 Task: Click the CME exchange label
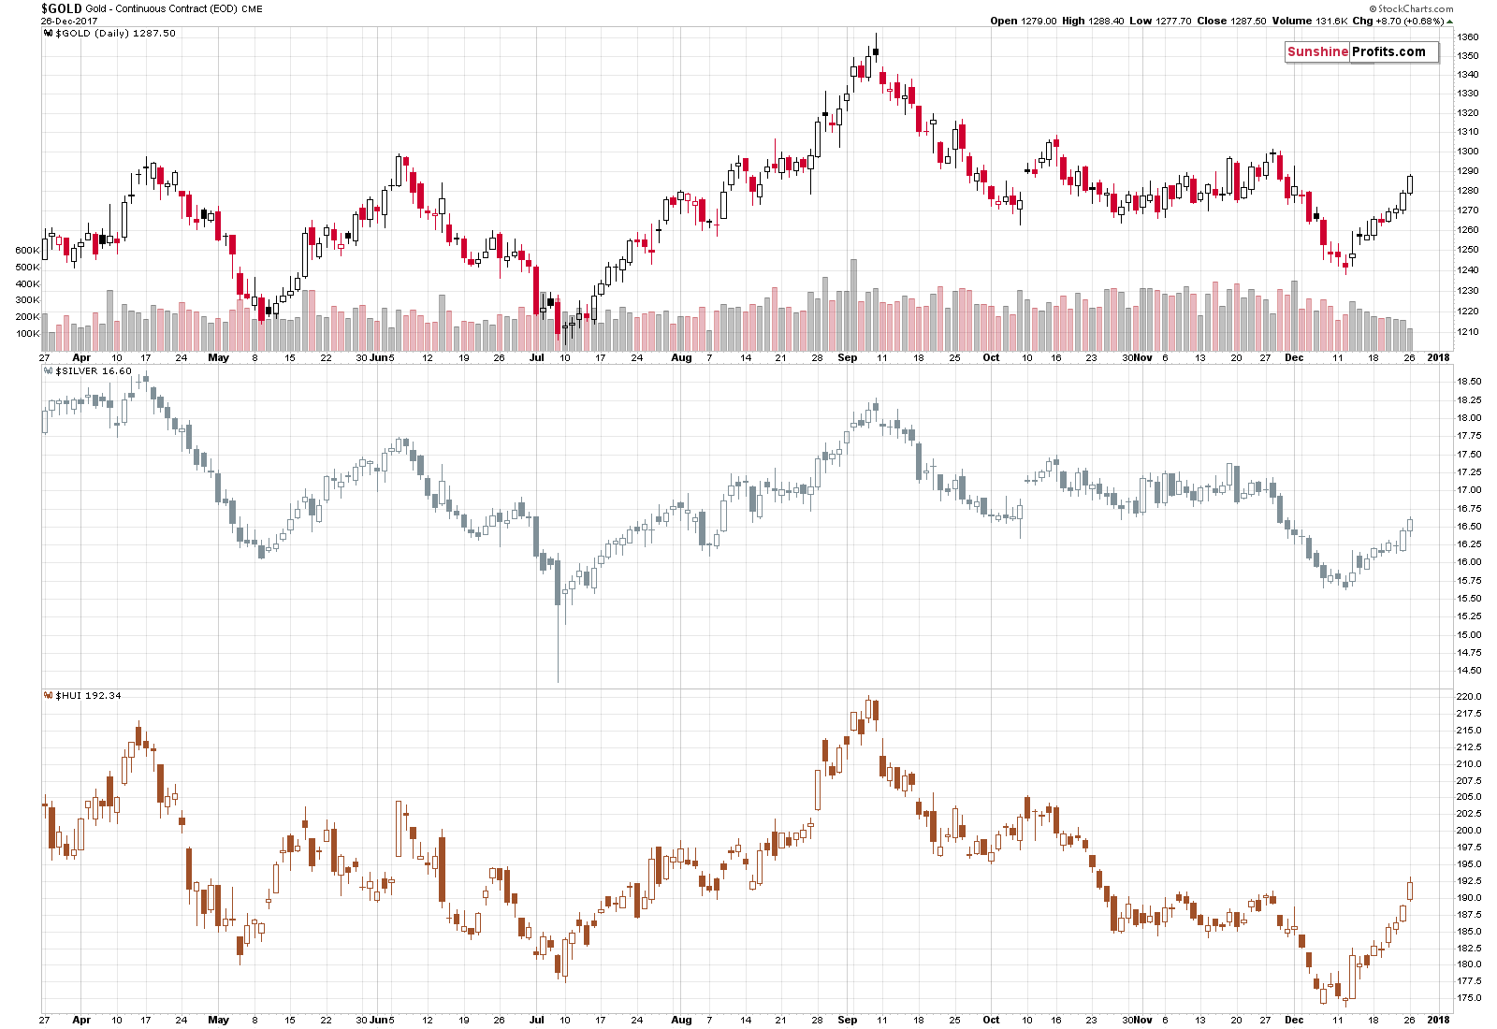252,8
